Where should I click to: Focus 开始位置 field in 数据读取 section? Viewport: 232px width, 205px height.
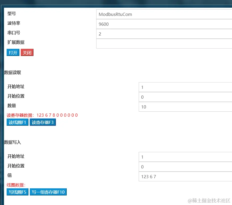[x=185, y=97]
